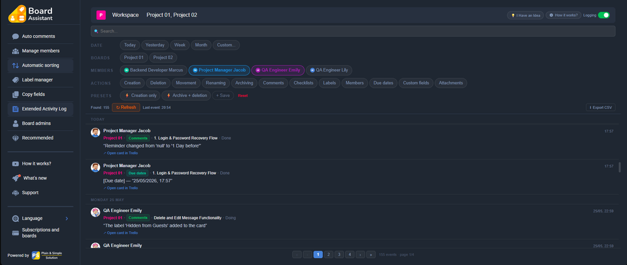Viewport: 627px width, 265px height.
Task: Export activity log as CSV
Action: coord(601,107)
